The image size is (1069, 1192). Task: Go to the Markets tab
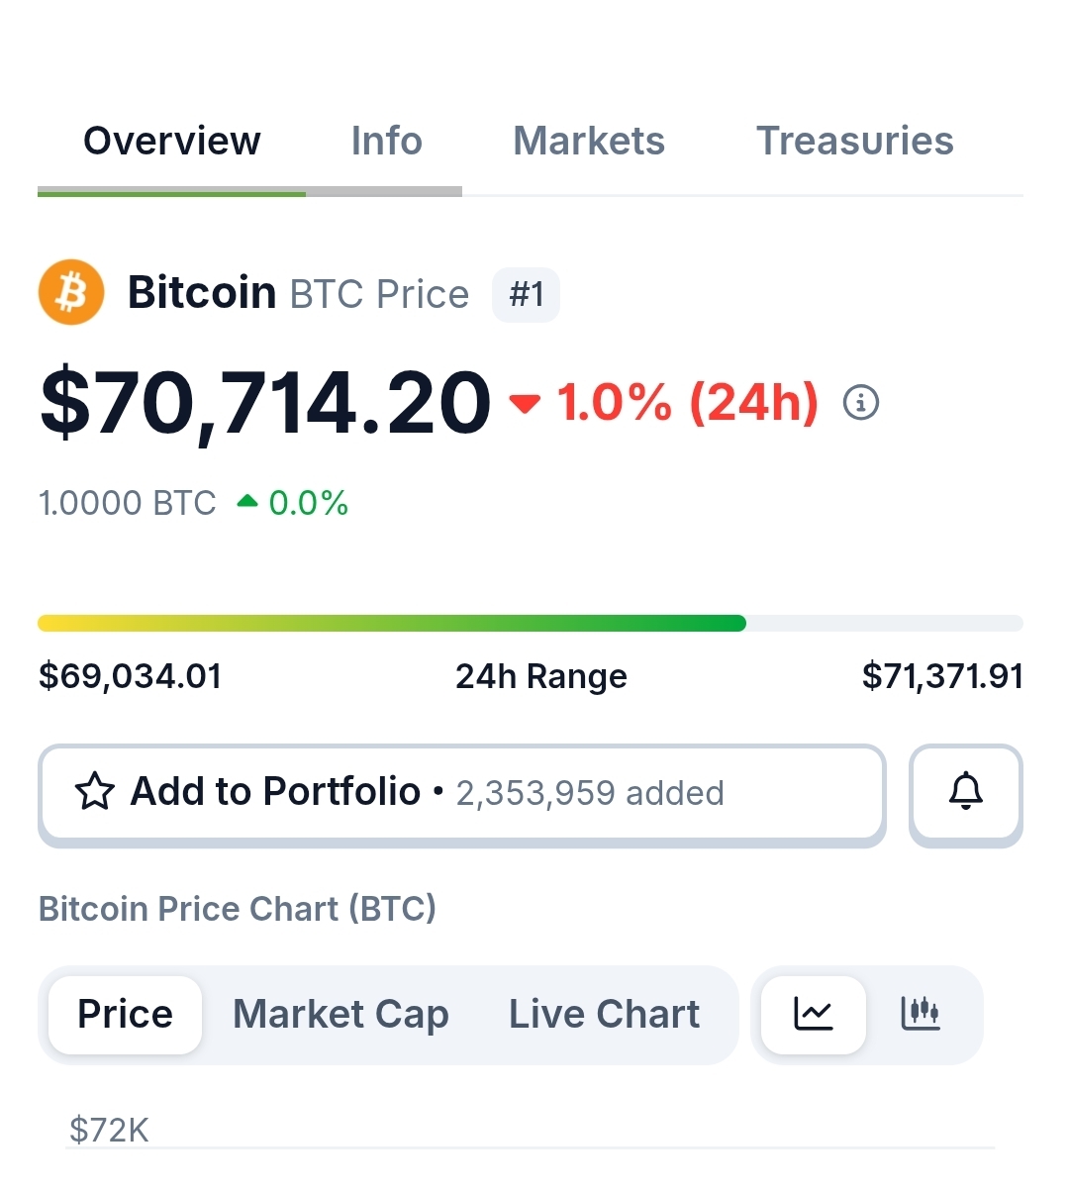[589, 142]
